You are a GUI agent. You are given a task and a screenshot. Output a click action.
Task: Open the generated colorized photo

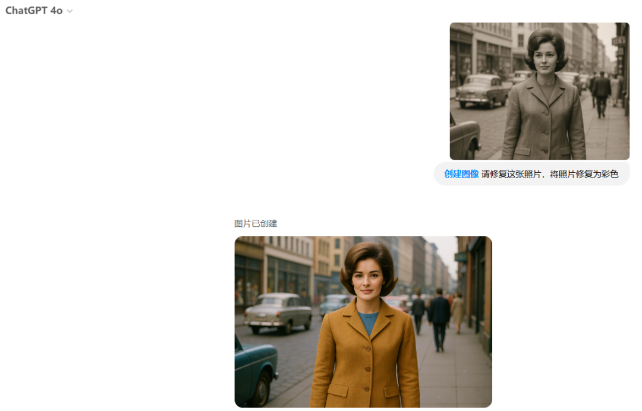363,322
